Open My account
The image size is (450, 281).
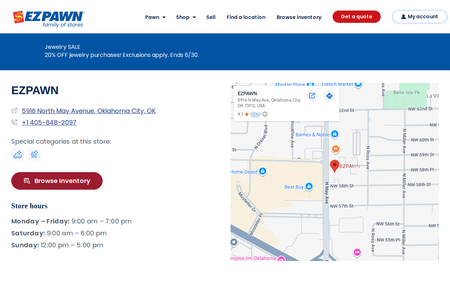(419, 17)
